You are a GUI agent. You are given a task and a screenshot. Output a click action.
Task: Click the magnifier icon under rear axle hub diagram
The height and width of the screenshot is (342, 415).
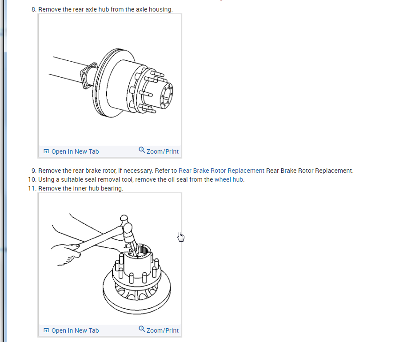(142, 150)
